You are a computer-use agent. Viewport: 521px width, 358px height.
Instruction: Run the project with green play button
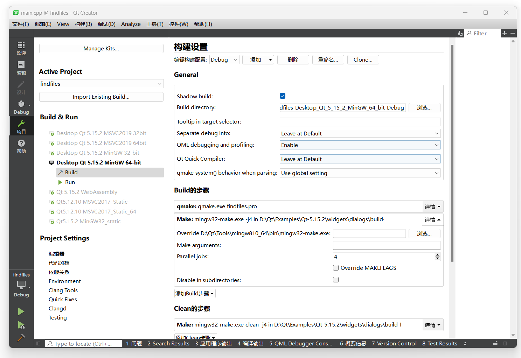21,311
